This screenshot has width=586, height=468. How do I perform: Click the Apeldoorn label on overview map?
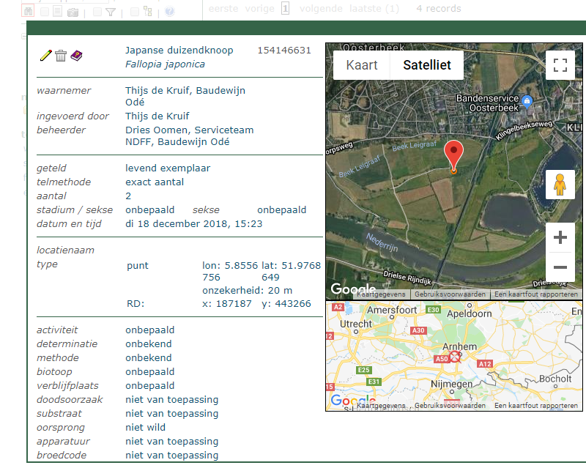click(x=469, y=313)
